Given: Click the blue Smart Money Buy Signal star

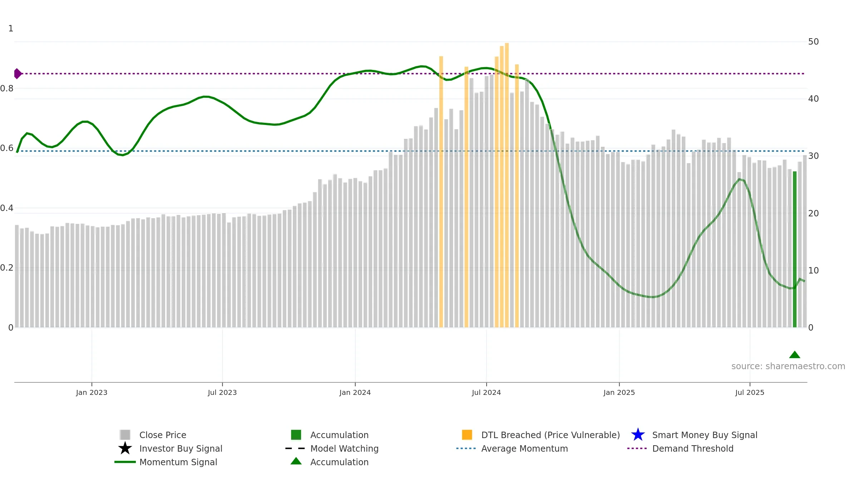Looking at the screenshot, I should coord(638,435).
